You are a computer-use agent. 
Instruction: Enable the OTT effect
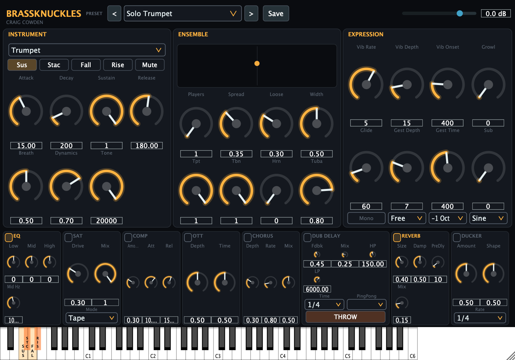click(188, 237)
